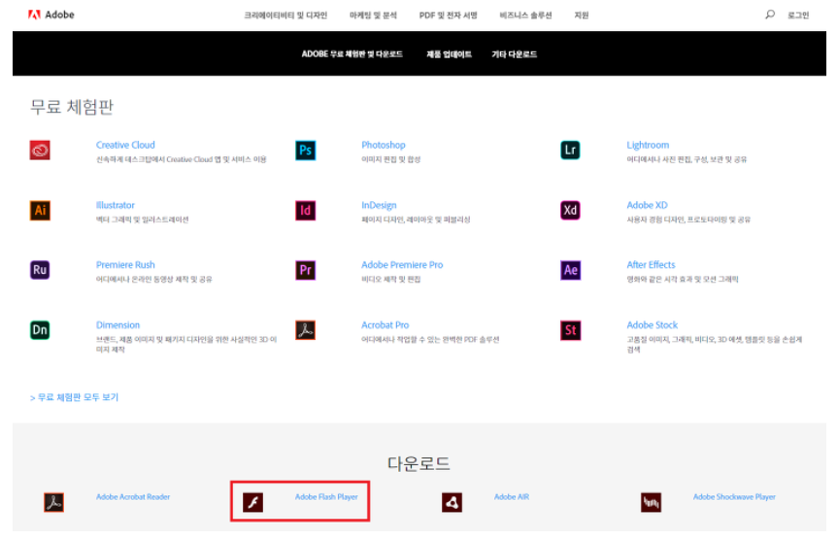
Task: Select the ADOBE 무료 체험판 및 다운로드 tab
Action: (352, 54)
